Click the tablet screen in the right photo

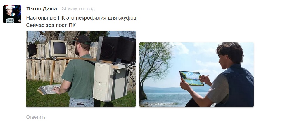(x=192, y=78)
